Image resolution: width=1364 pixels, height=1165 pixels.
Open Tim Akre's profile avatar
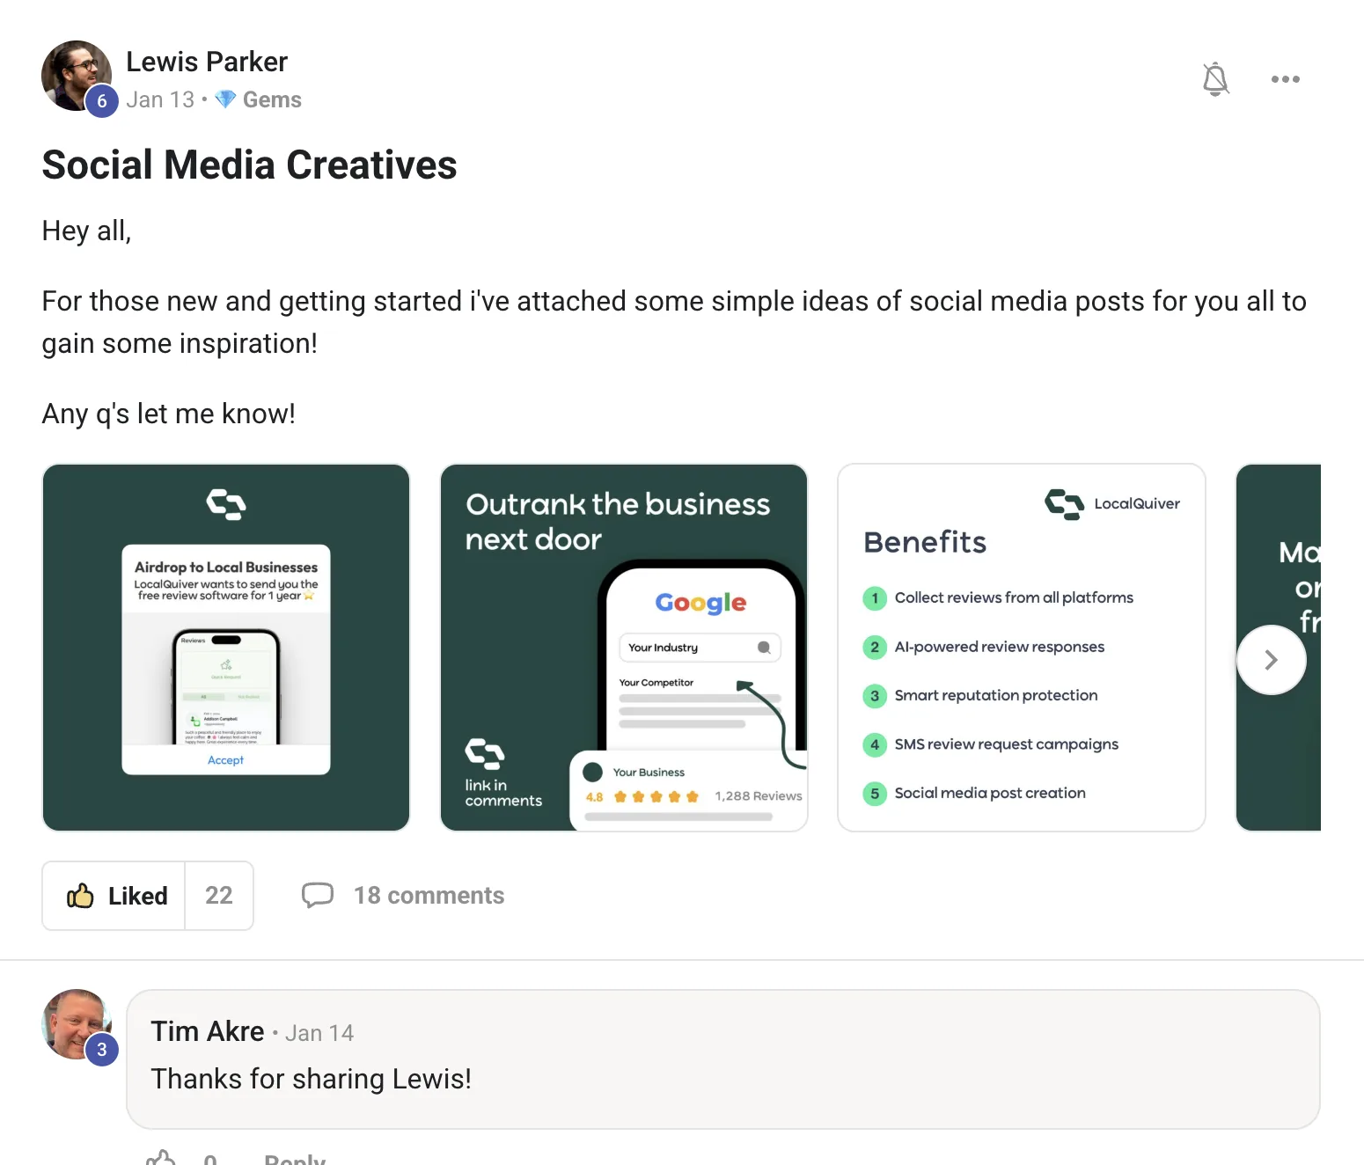77,1024
